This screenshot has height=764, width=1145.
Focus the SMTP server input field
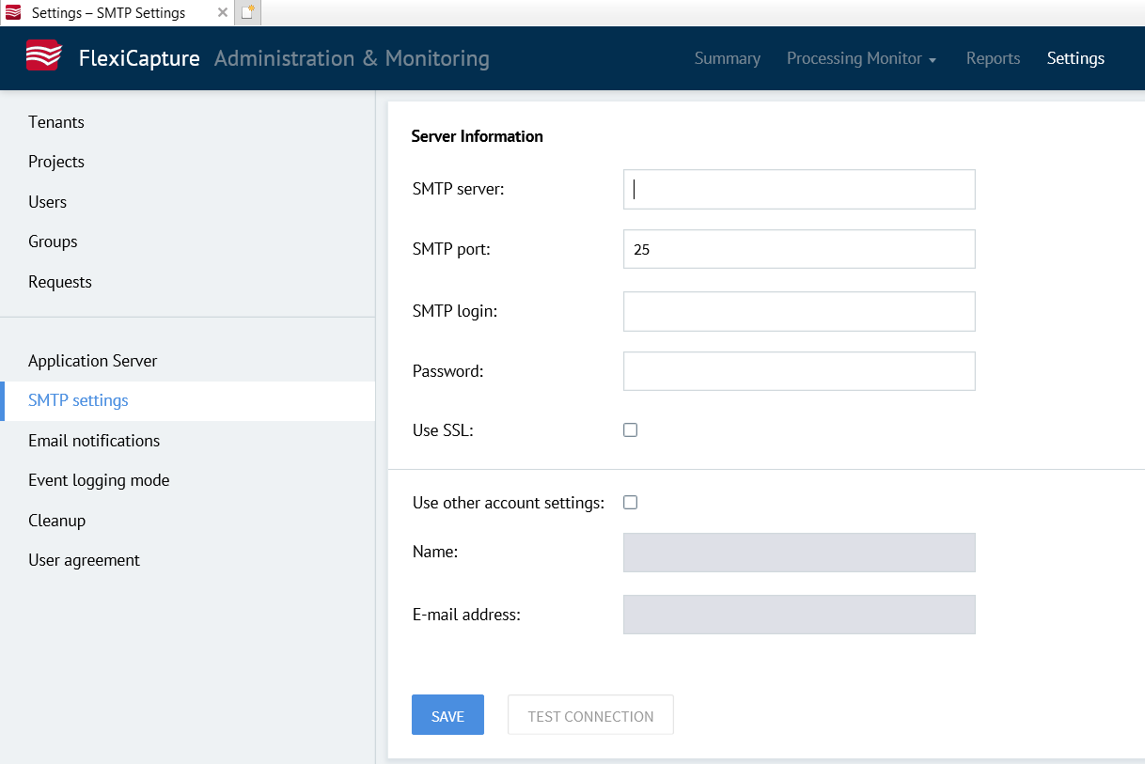click(799, 189)
